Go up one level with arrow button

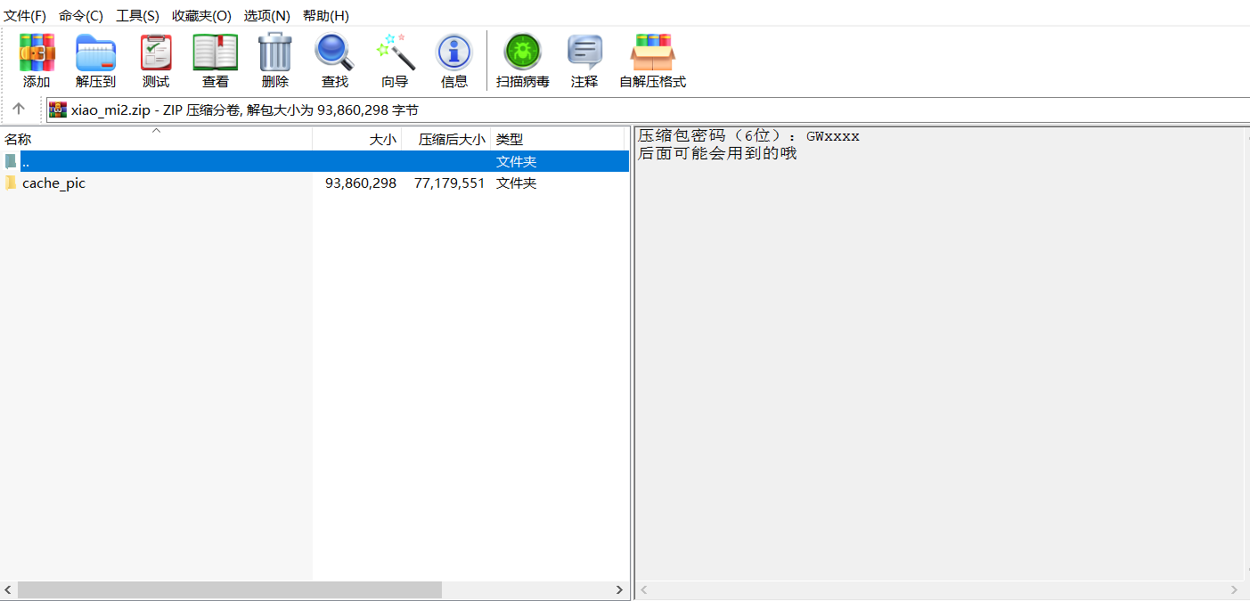19,110
